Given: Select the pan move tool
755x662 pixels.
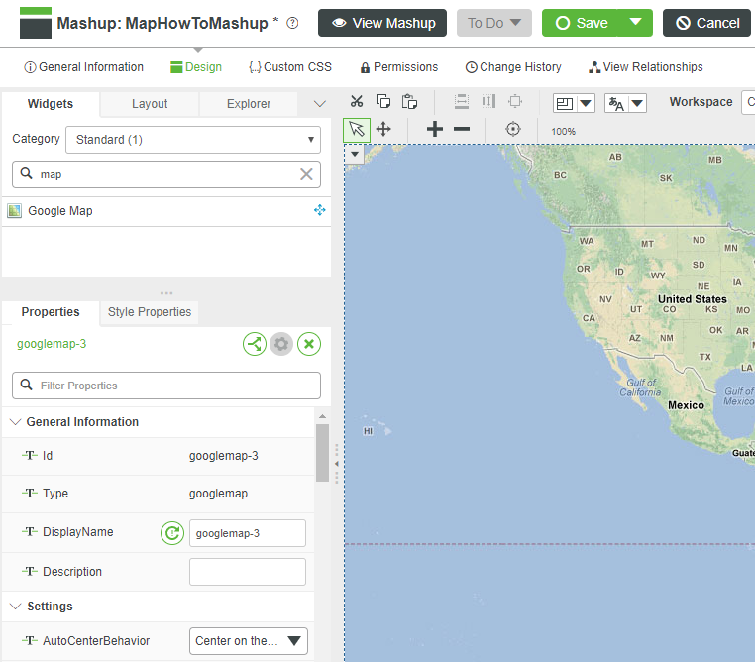Looking at the screenshot, I should click(383, 130).
